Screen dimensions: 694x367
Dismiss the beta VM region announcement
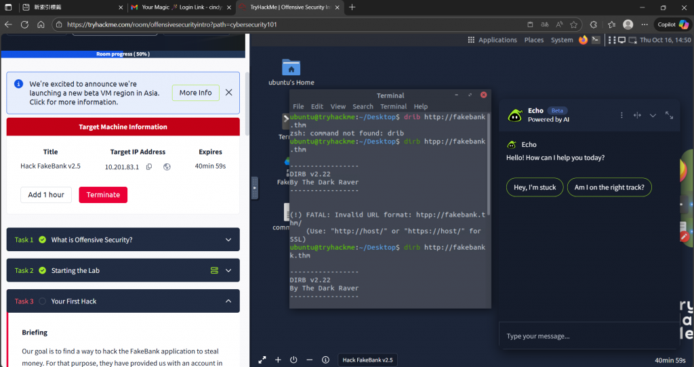click(x=228, y=92)
